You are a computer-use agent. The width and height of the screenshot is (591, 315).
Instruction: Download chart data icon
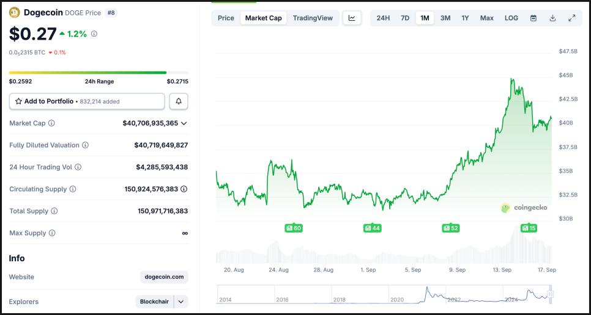point(552,18)
